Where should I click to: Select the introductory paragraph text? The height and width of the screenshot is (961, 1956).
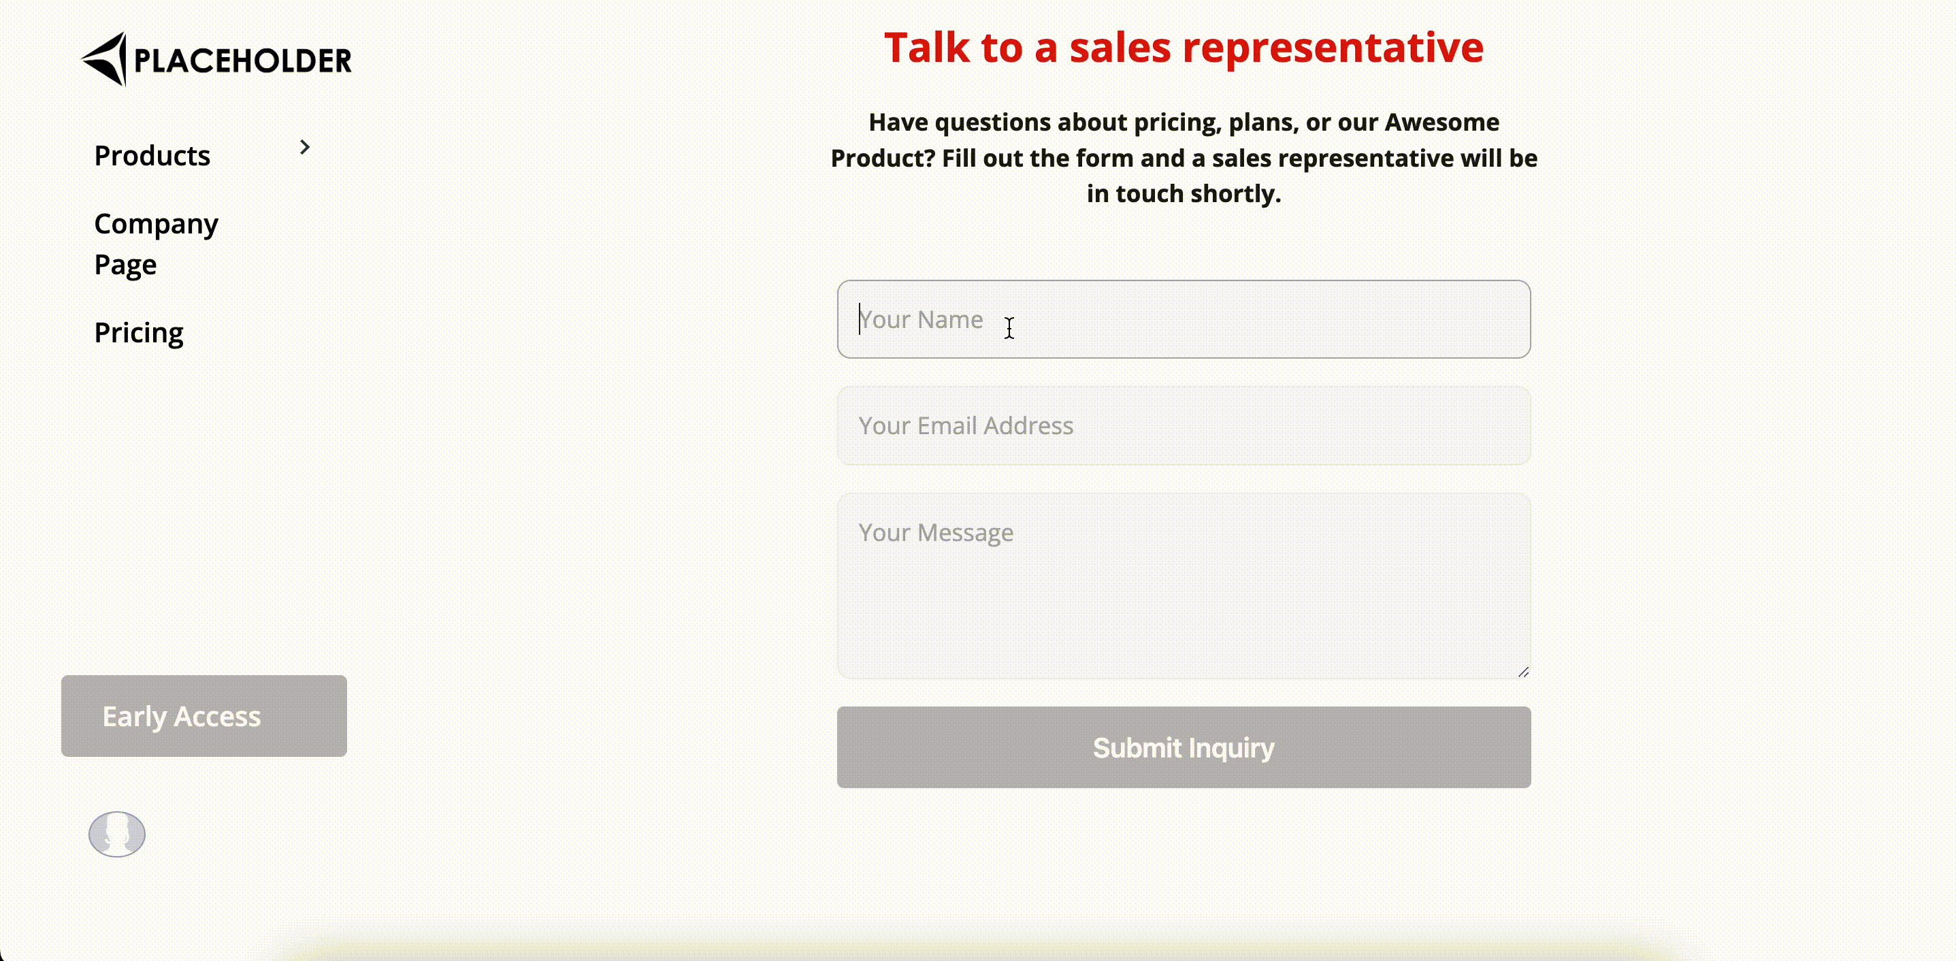[1183, 158]
